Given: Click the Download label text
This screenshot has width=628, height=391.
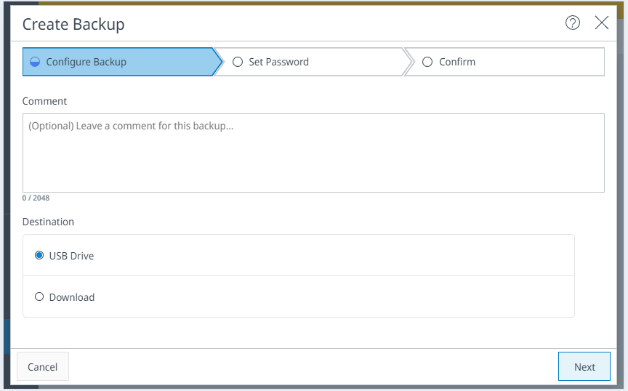Looking at the screenshot, I should 72,297.
